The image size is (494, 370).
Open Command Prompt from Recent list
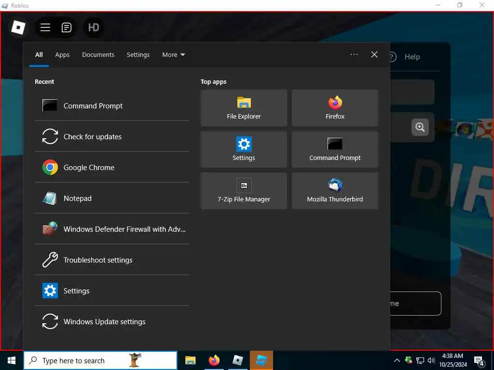tap(112, 106)
